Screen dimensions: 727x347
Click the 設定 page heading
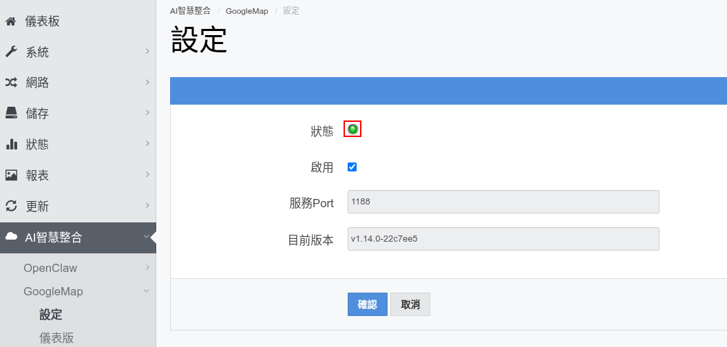tap(199, 39)
